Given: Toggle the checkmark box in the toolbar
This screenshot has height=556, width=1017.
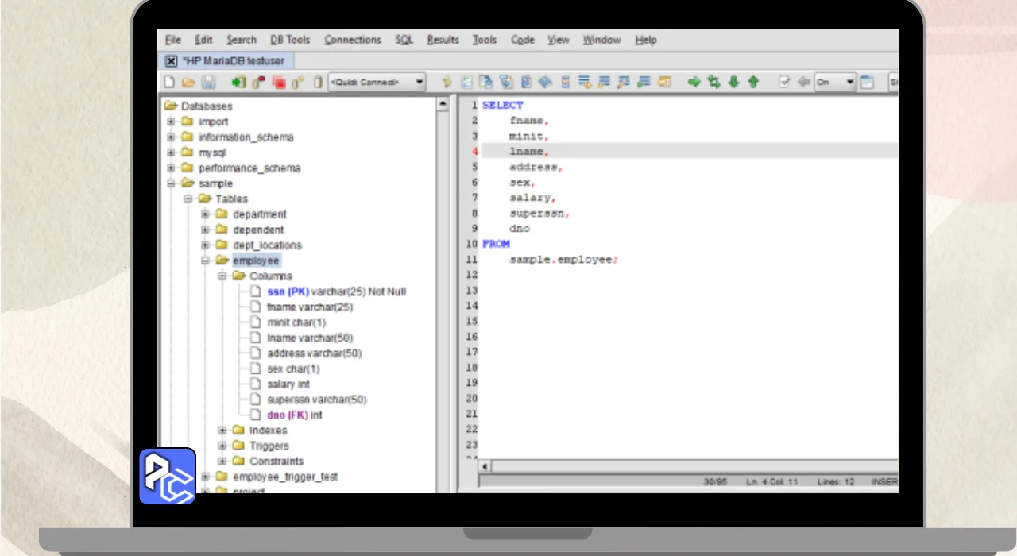Looking at the screenshot, I should click(x=784, y=82).
